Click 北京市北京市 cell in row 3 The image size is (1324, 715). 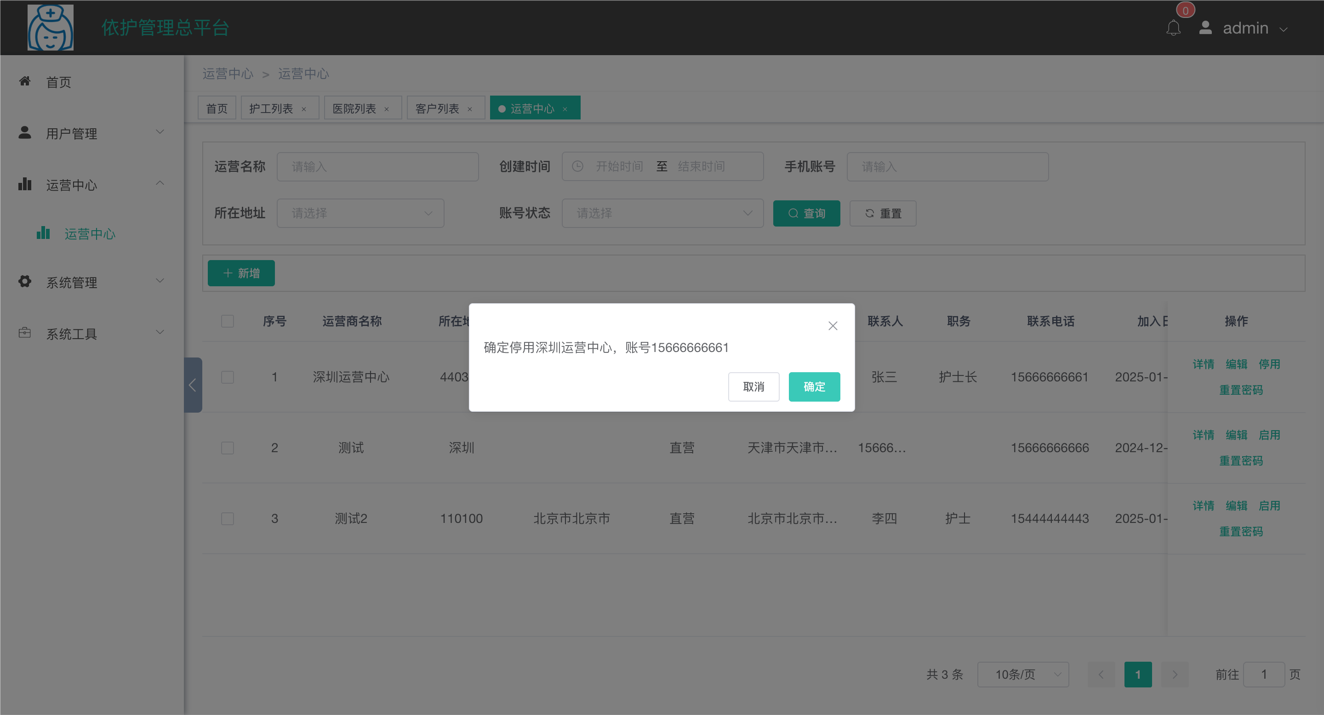tap(571, 519)
